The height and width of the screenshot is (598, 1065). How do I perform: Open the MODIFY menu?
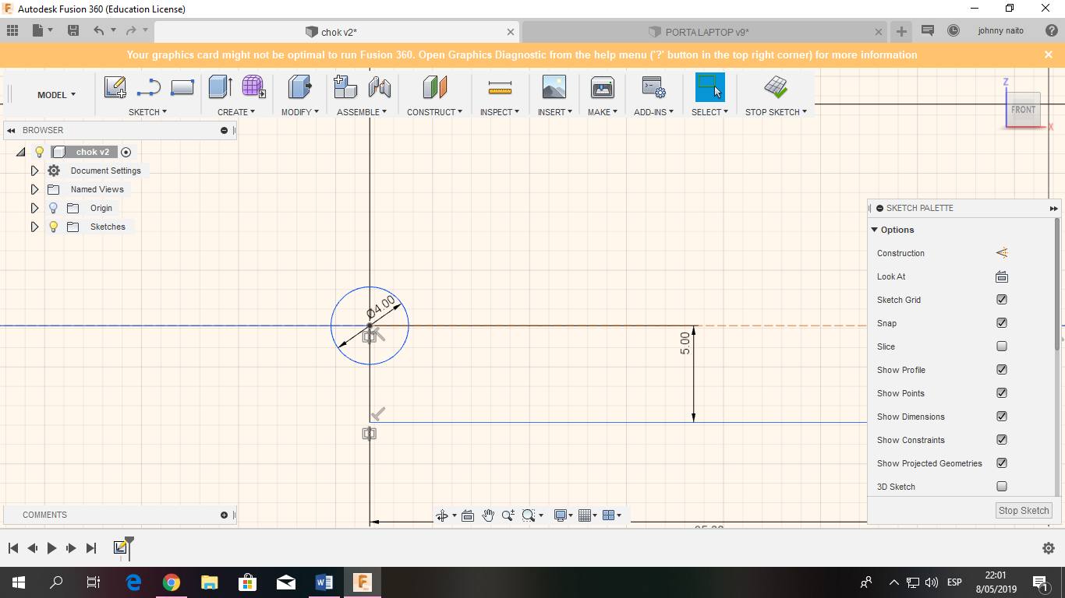pos(300,112)
